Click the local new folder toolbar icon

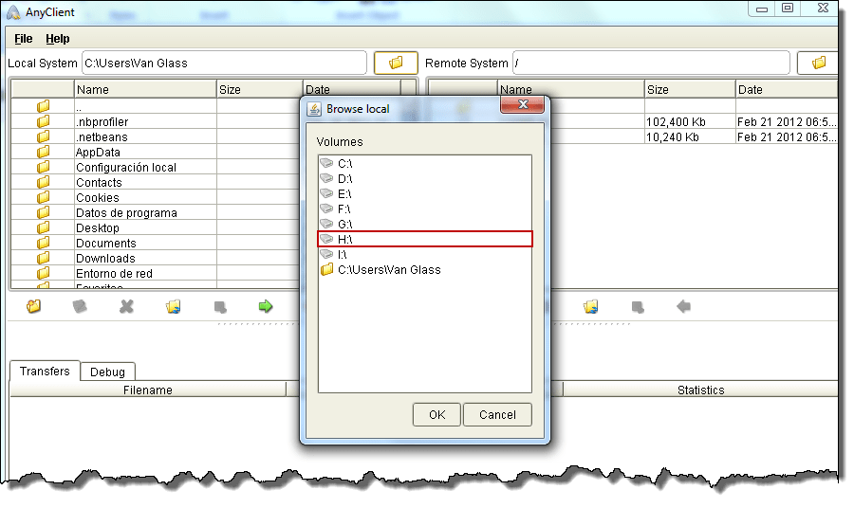34,306
